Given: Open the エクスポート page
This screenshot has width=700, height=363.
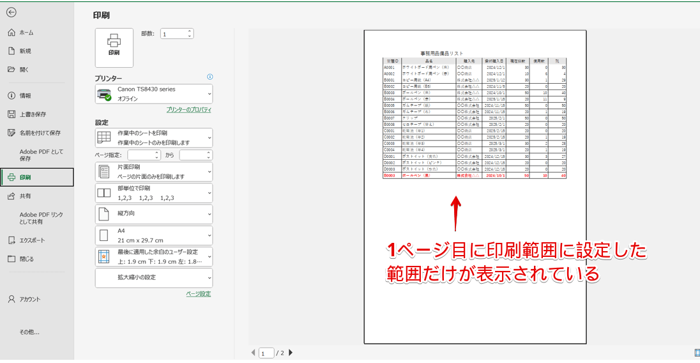Looking at the screenshot, I should tap(32, 241).
